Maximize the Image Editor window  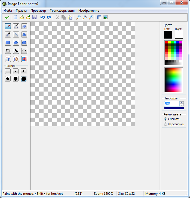coord(171,3)
